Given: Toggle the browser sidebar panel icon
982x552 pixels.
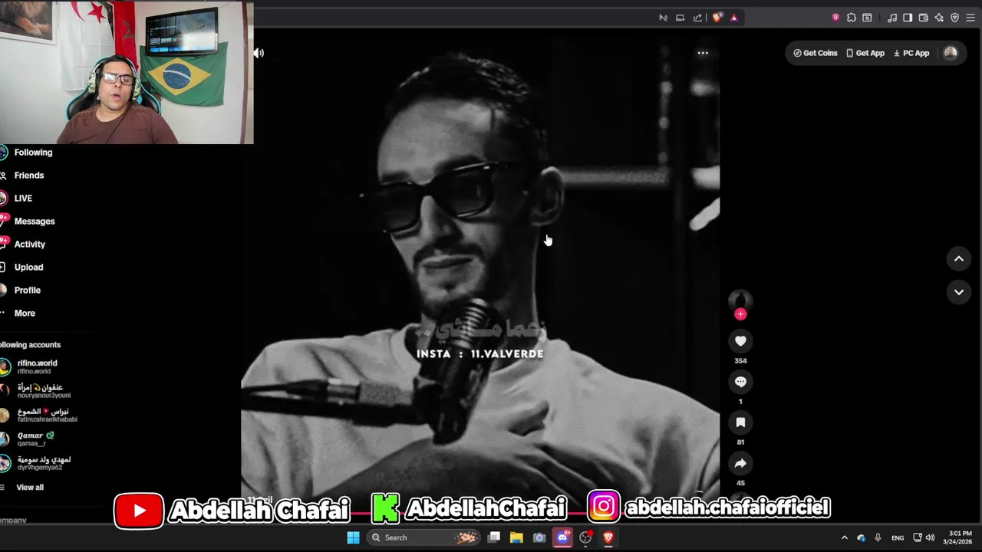Looking at the screenshot, I should coord(908,18).
